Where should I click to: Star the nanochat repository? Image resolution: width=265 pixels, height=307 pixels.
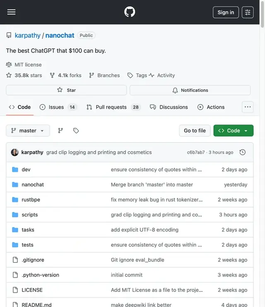[66, 90]
